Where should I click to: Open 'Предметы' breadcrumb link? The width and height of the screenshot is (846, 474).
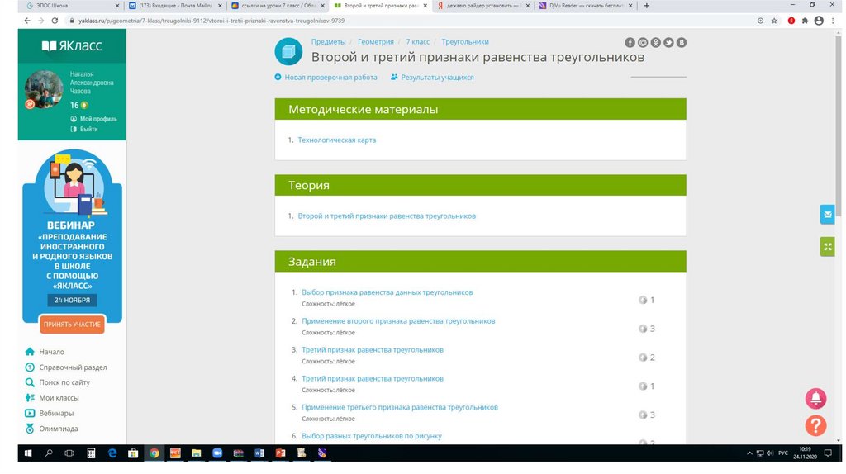[x=328, y=41]
